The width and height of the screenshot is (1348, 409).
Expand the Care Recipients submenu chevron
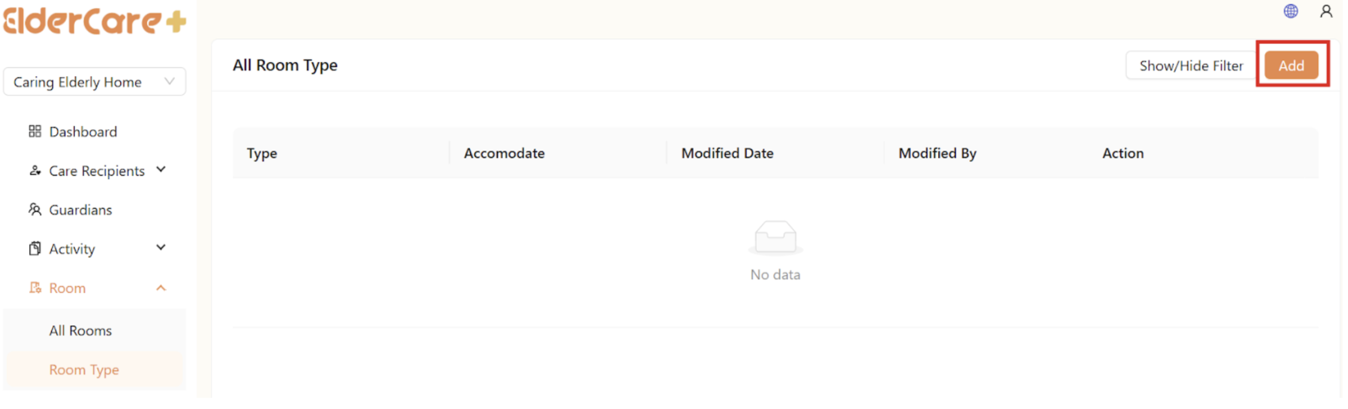(161, 170)
